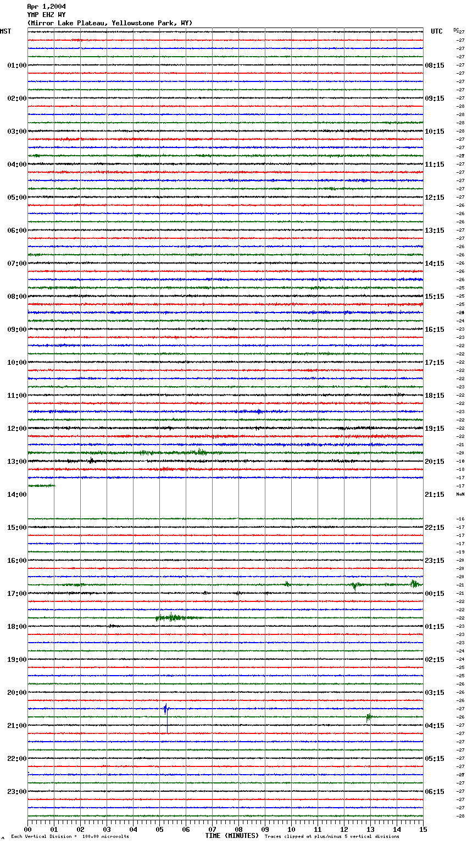Click the 01:00 MST time label

point(17,65)
